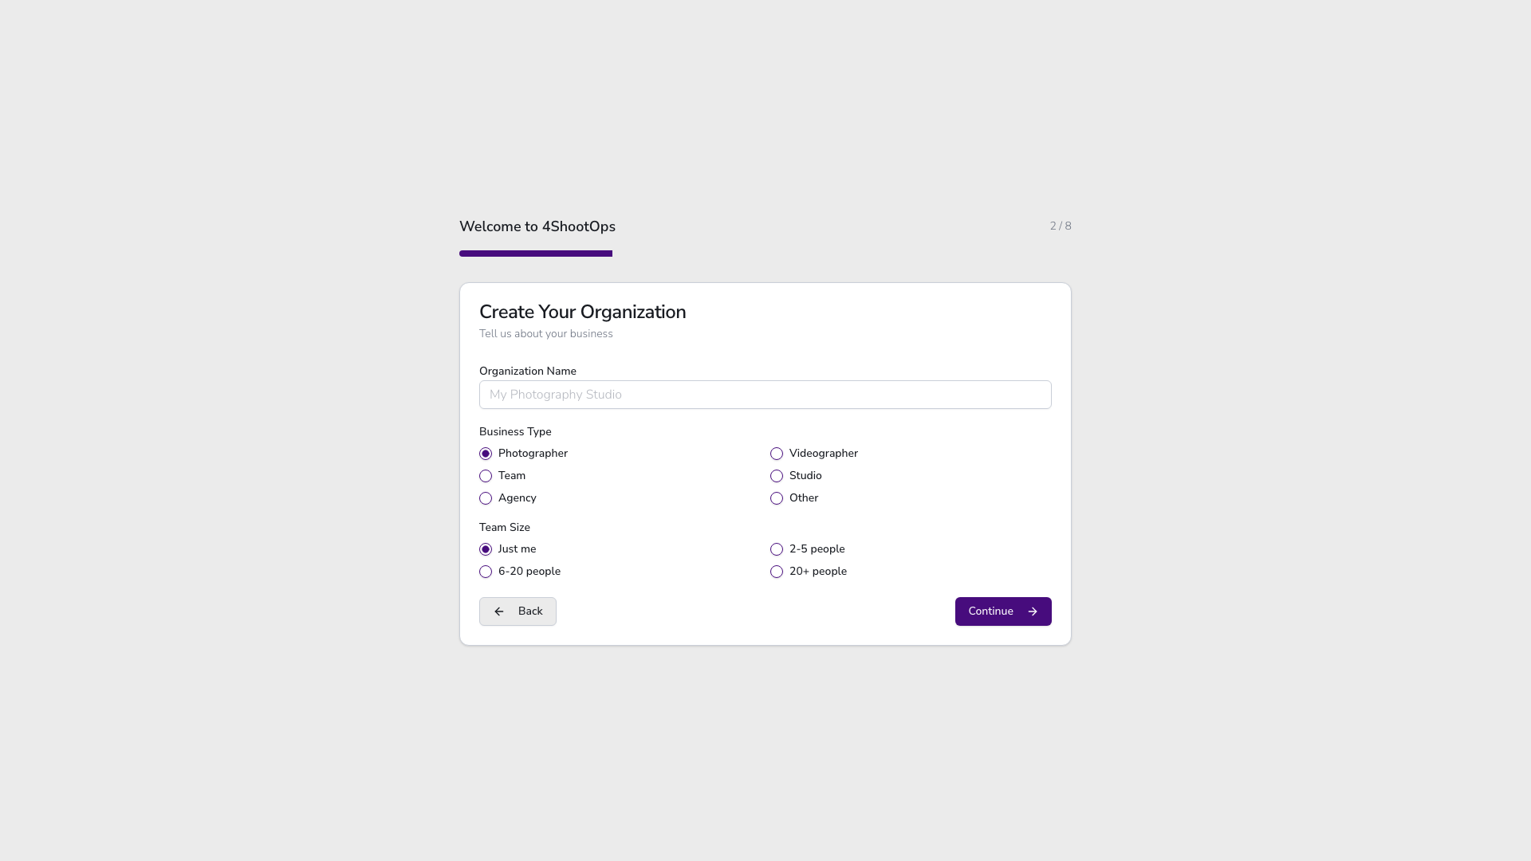Click the Back button

click(517, 611)
